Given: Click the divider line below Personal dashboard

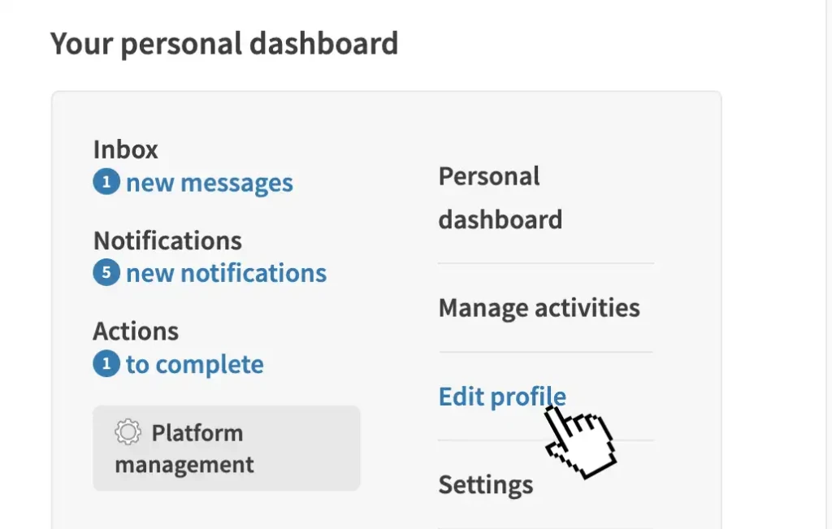Looking at the screenshot, I should pos(545,263).
